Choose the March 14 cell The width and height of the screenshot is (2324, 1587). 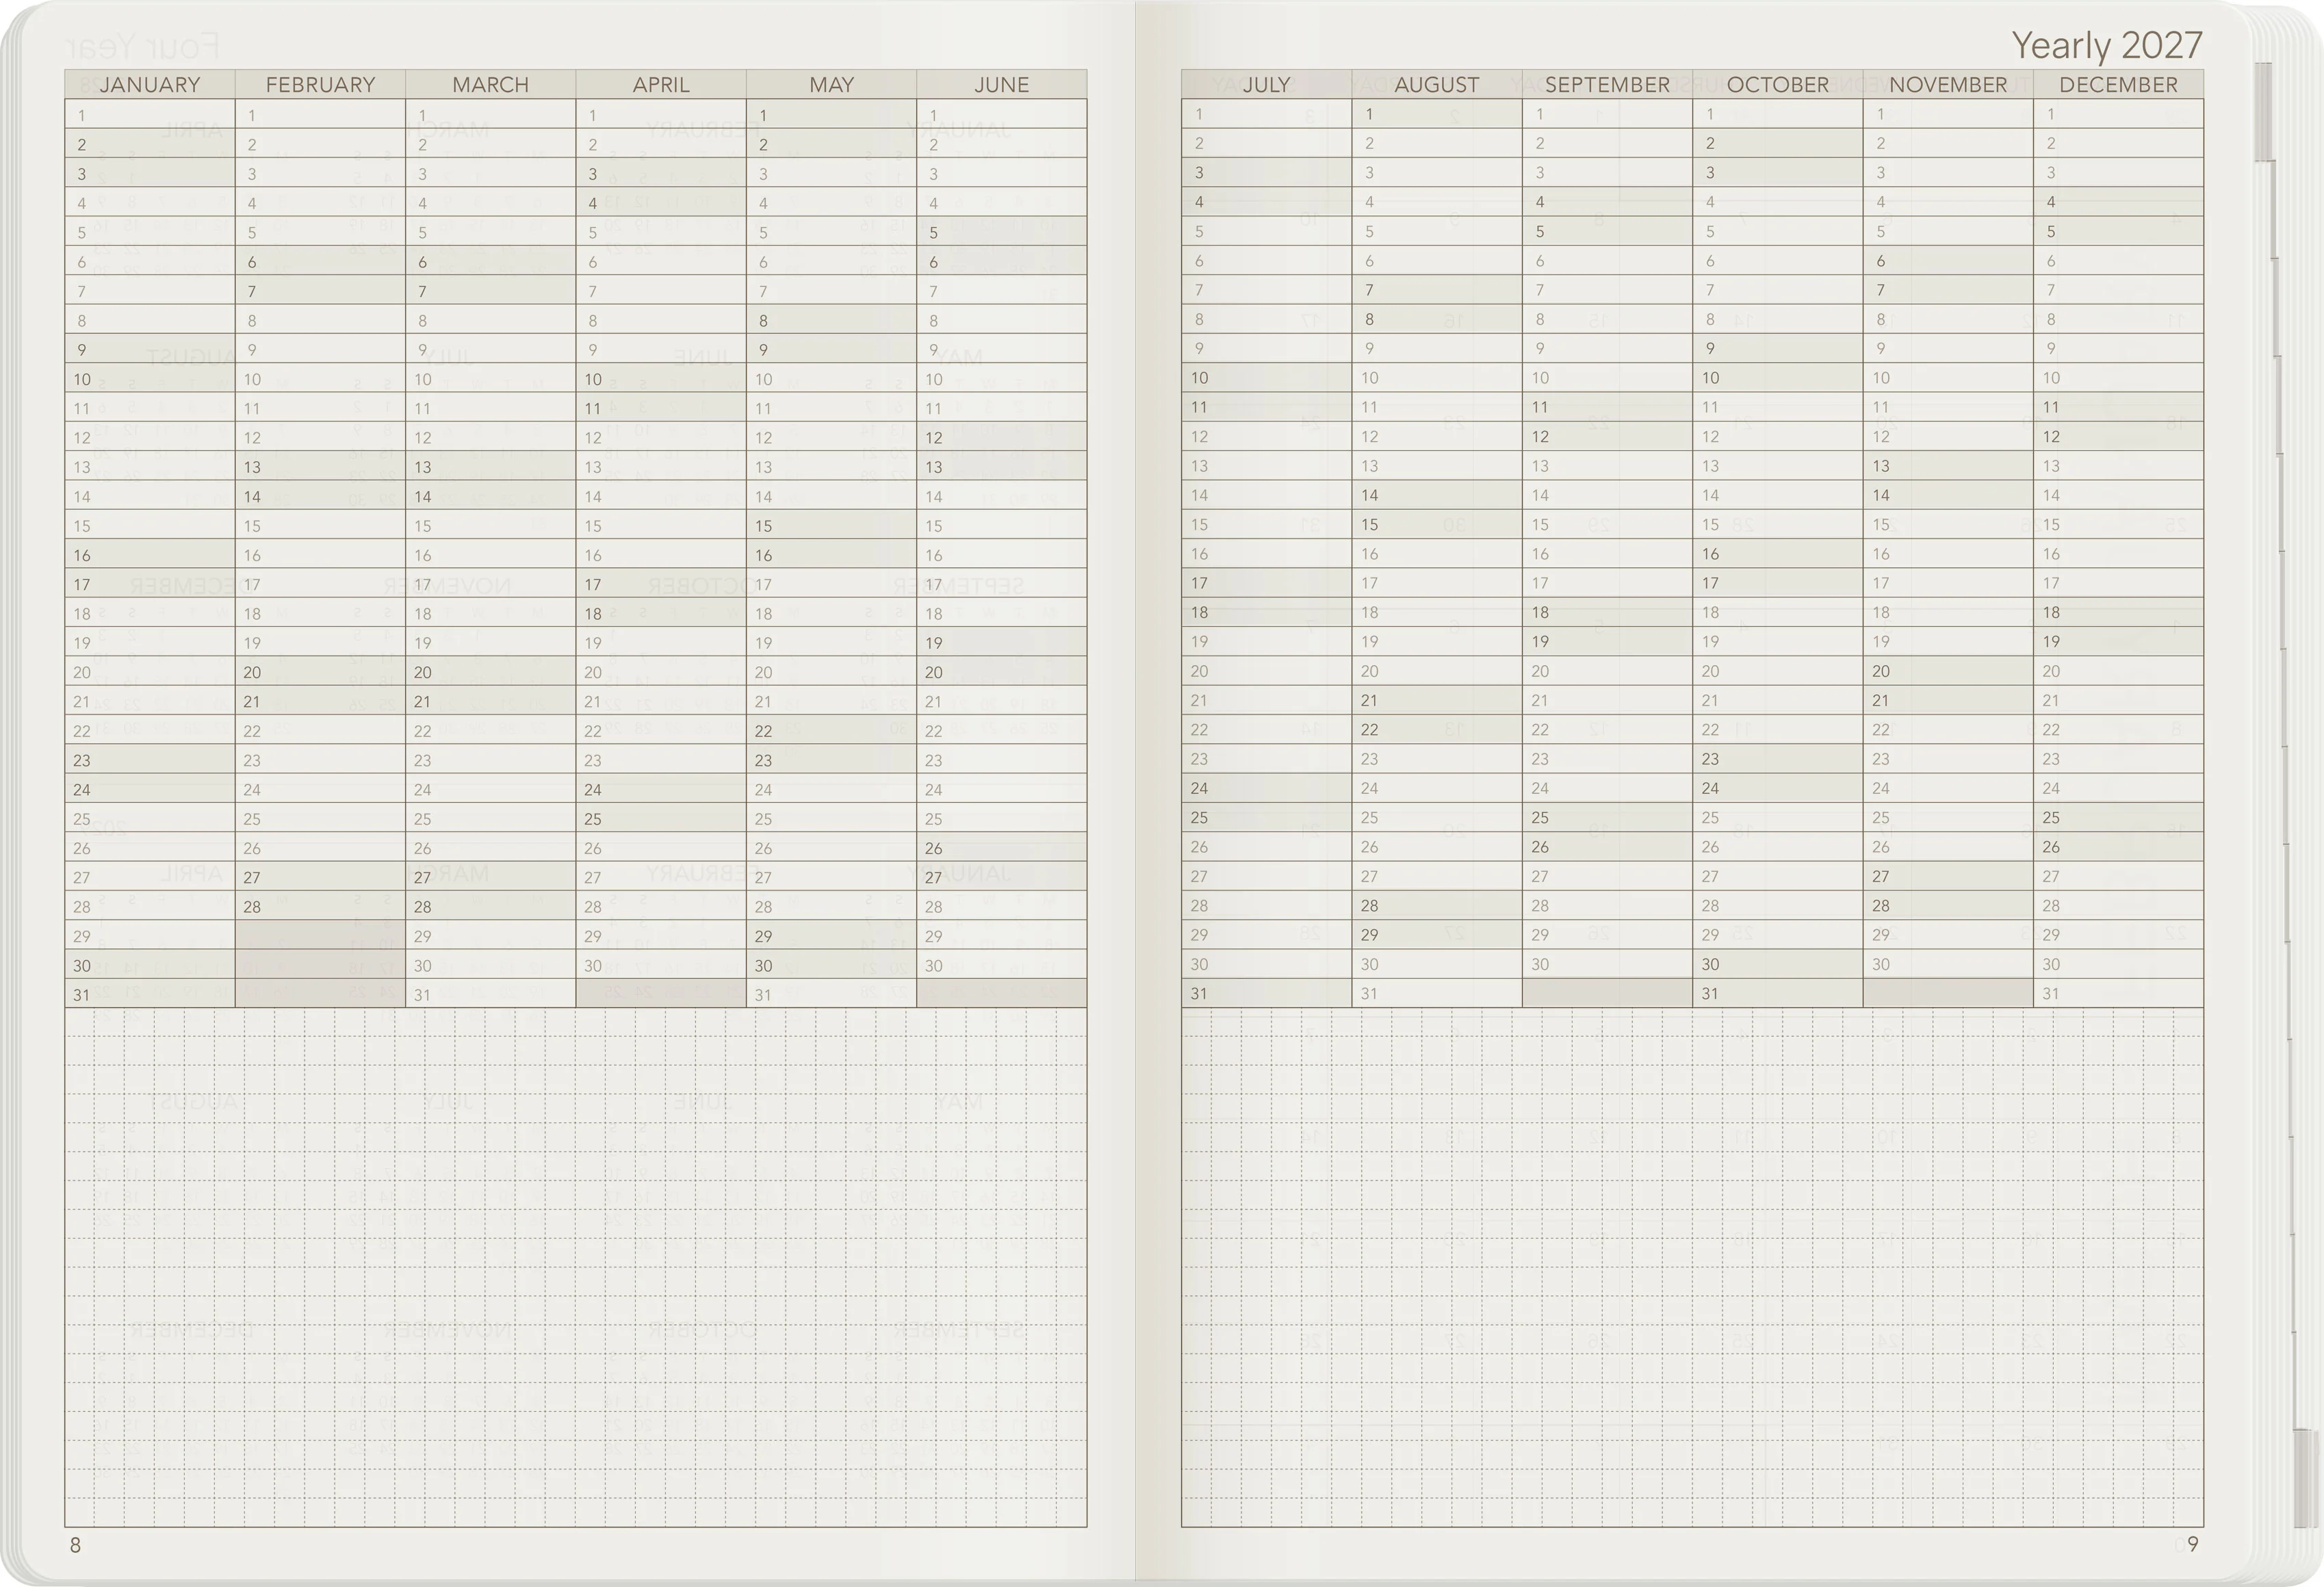(490, 496)
